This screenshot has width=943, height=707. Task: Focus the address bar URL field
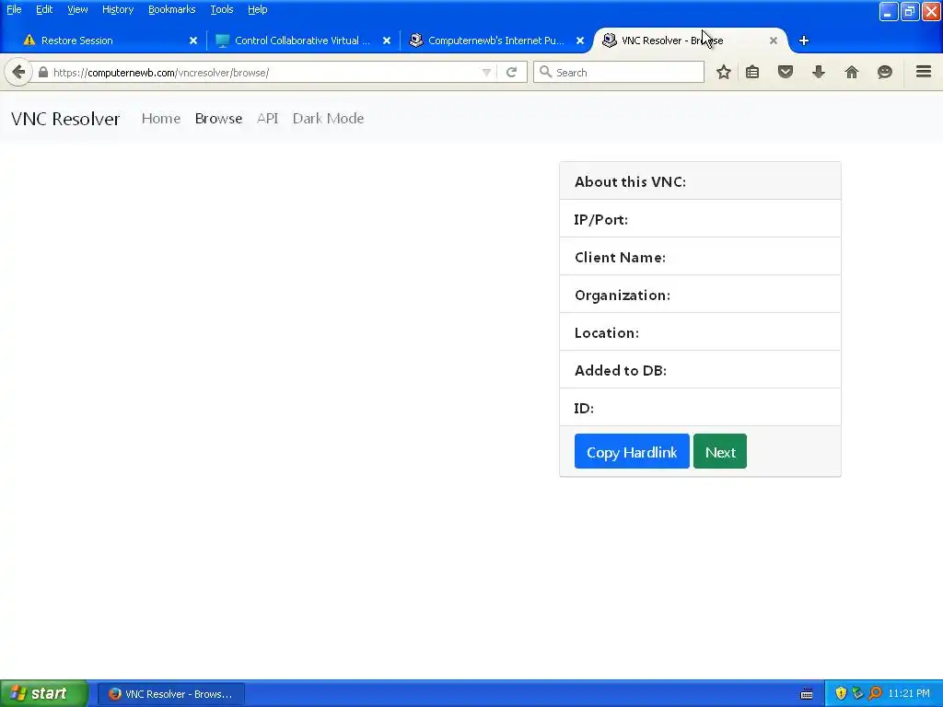(x=264, y=73)
